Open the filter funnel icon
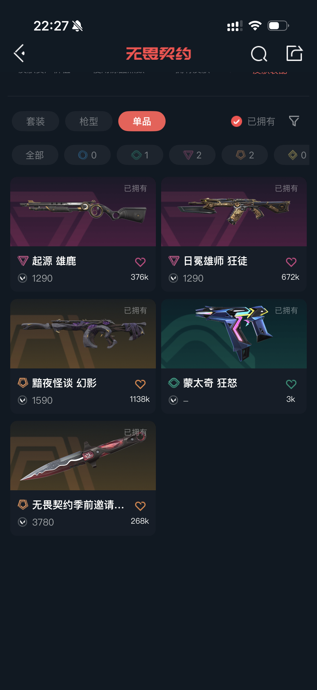This screenshot has height=690, width=317. click(x=294, y=121)
